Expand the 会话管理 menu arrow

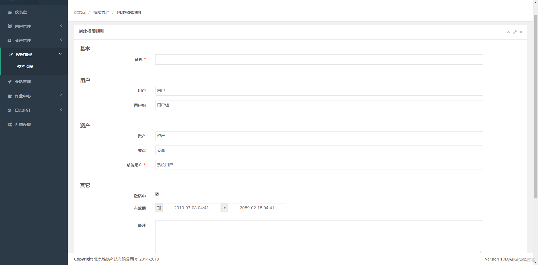click(61, 81)
